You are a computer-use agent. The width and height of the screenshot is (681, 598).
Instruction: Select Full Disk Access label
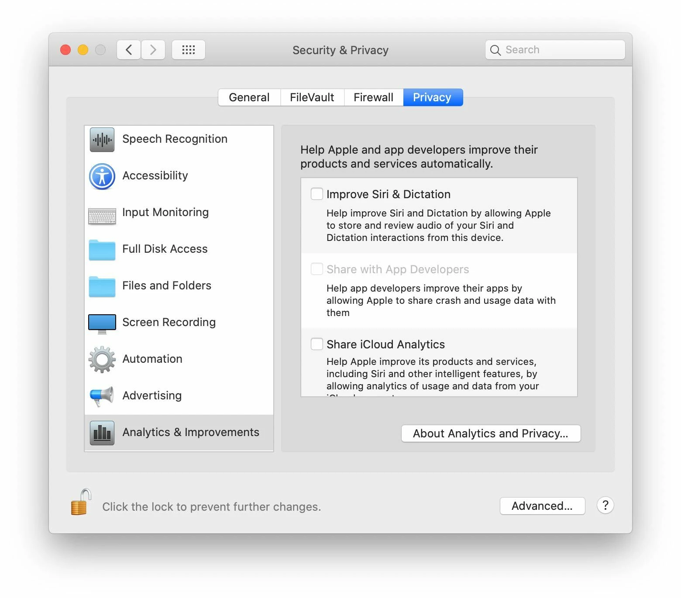pos(165,249)
